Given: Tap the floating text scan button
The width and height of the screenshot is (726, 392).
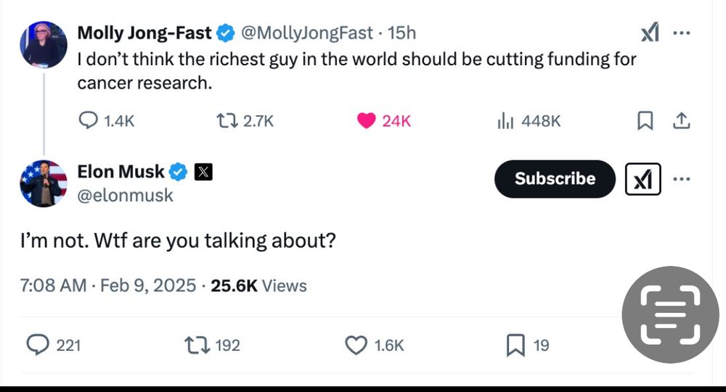Looking at the screenshot, I should pyautogui.click(x=670, y=314).
